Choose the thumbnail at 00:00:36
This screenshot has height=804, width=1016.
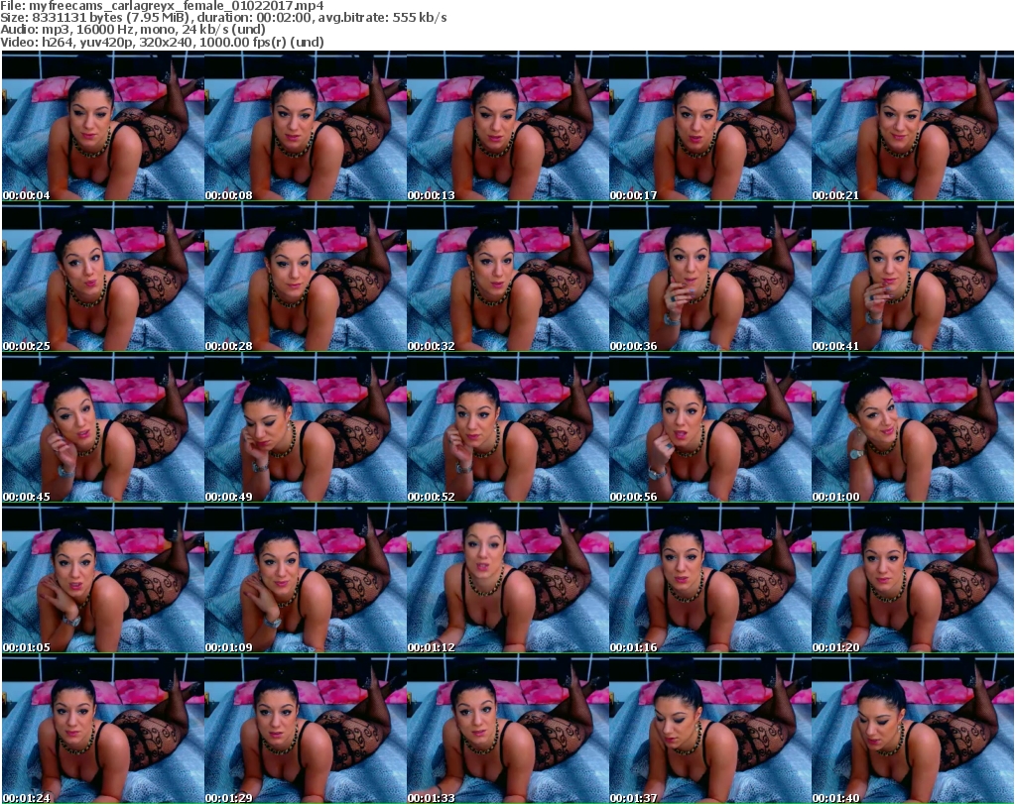pyautogui.click(x=710, y=277)
